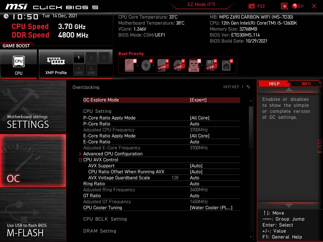Click the F12 screenshot camera icon
Viewport: 323px width, 242px height.
click(251, 6)
